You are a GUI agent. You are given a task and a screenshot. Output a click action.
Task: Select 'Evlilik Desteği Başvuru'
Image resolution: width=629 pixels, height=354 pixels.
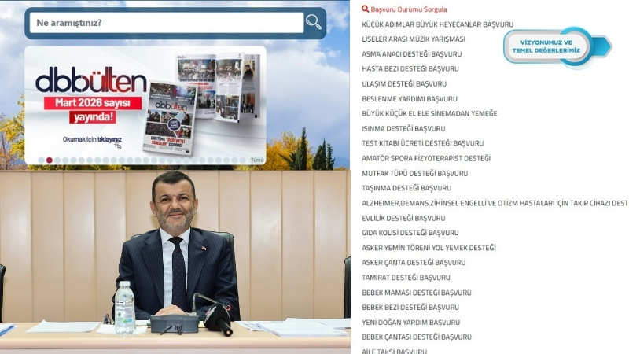[x=403, y=219]
